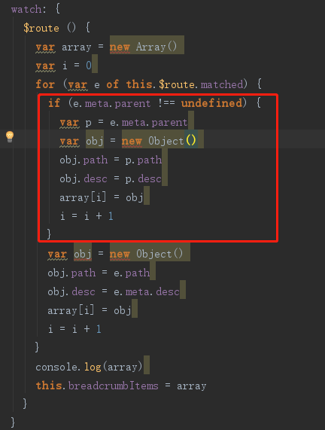The image size is (325, 430).
Task: Click 'obj.path = e.path' line
Action: pos(99,273)
